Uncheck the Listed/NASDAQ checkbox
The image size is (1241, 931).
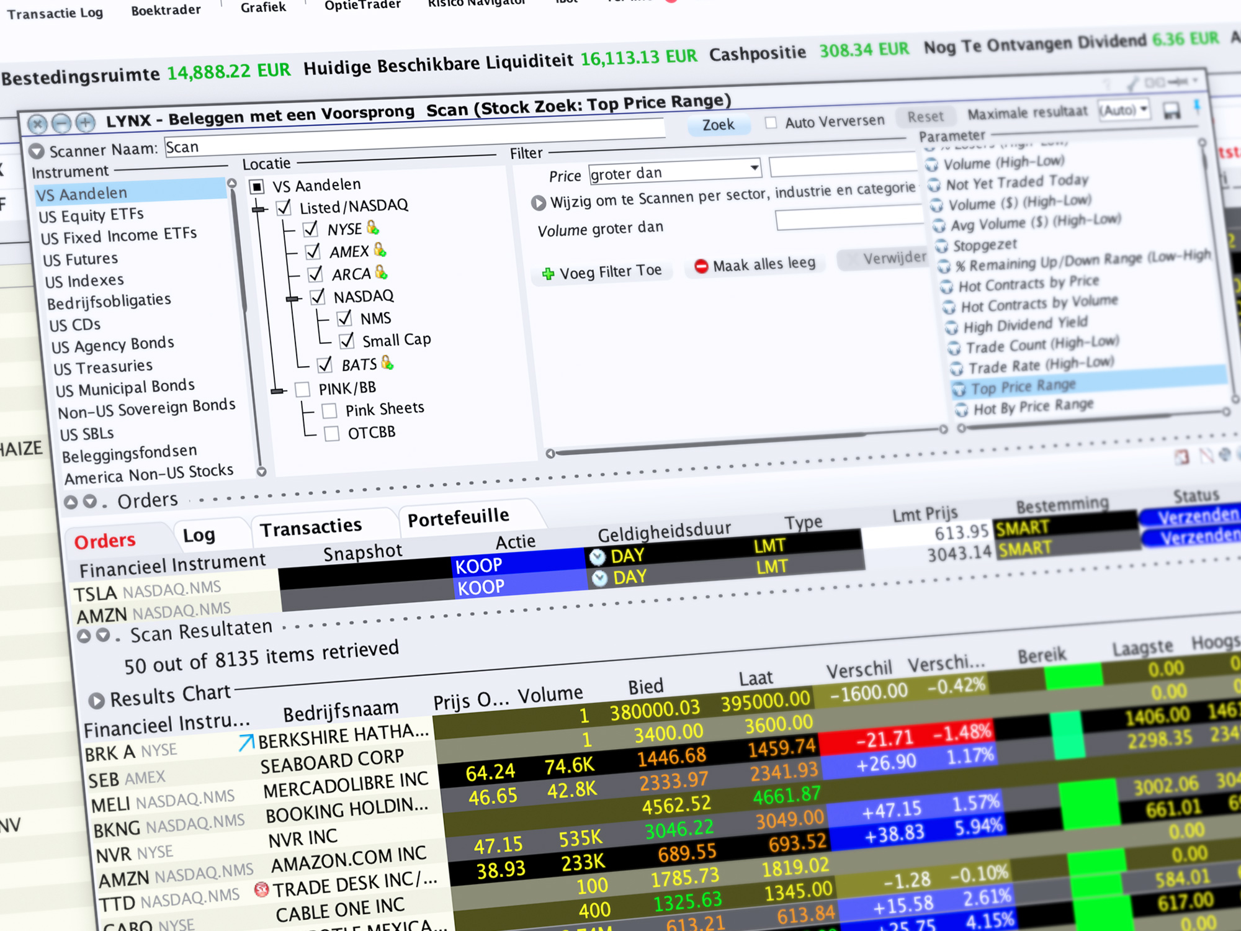(x=284, y=207)
